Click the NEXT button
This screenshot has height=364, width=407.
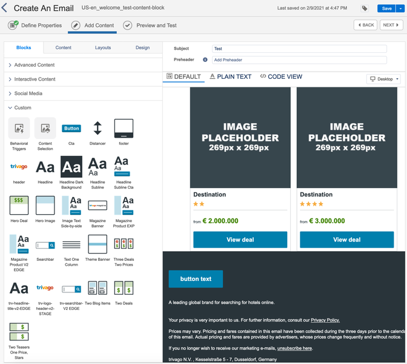pos(391,25)
